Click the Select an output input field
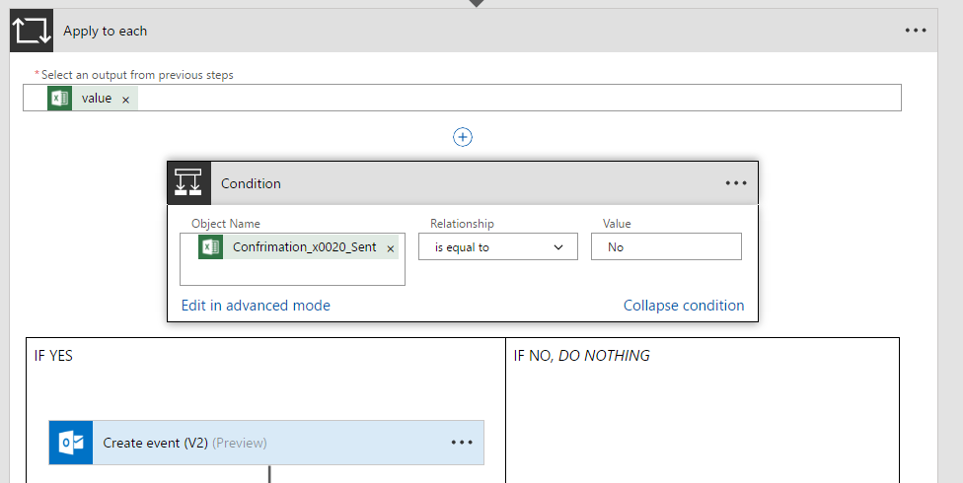Screen dimensions: 963x483 (513, 99)
